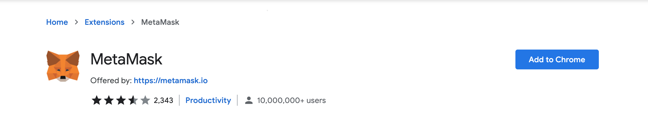Screen dimensions: 648x125
Task: Click the gray fifth rating star
Action: 145,100
